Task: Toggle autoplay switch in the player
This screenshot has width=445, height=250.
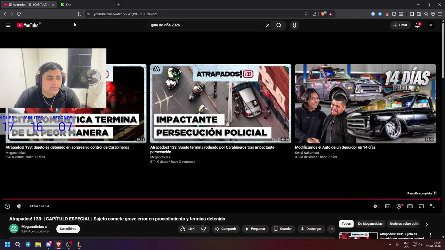Action: [x=375, y=206]
